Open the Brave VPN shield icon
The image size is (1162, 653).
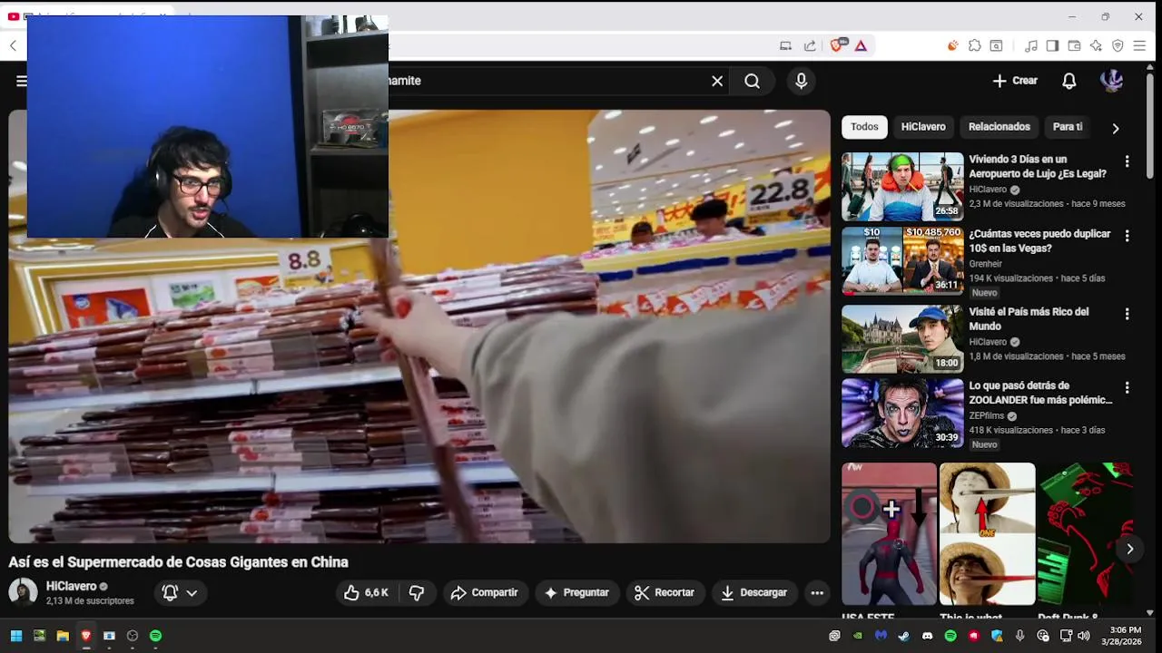pos(1118,45)
